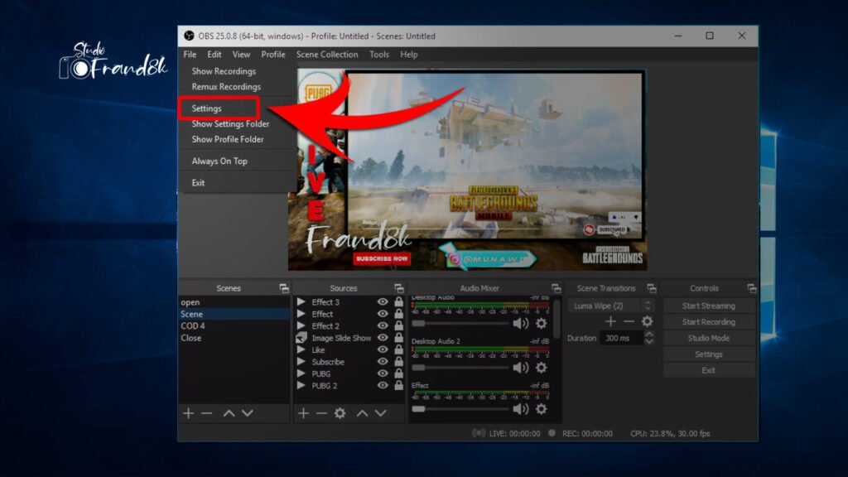Image resolution: width=848 pixels, height=477 pixels.
Task: Expand the Effect 2 source entry
Action: [299, 325]
